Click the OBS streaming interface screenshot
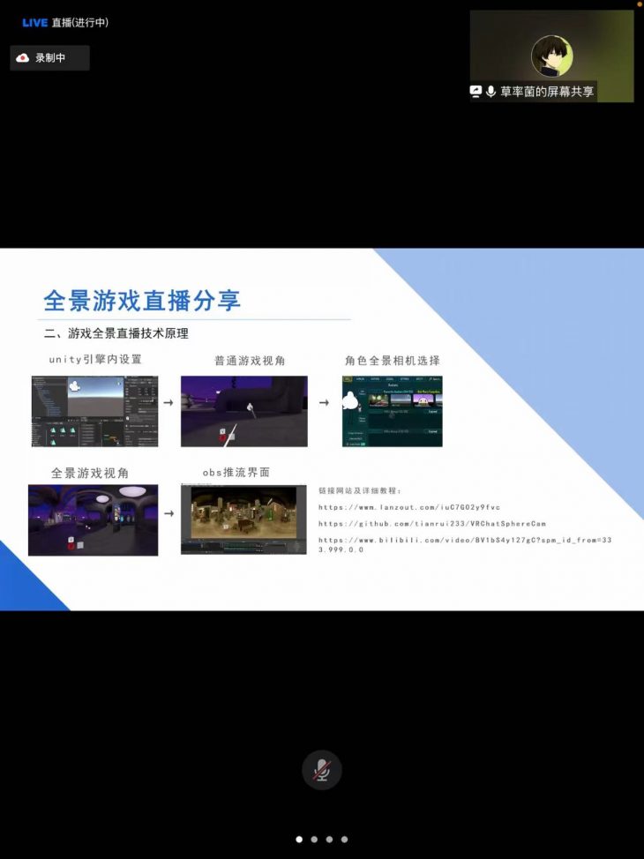Image resolution: width=644 pixels, height=859 pixels. 243,519
